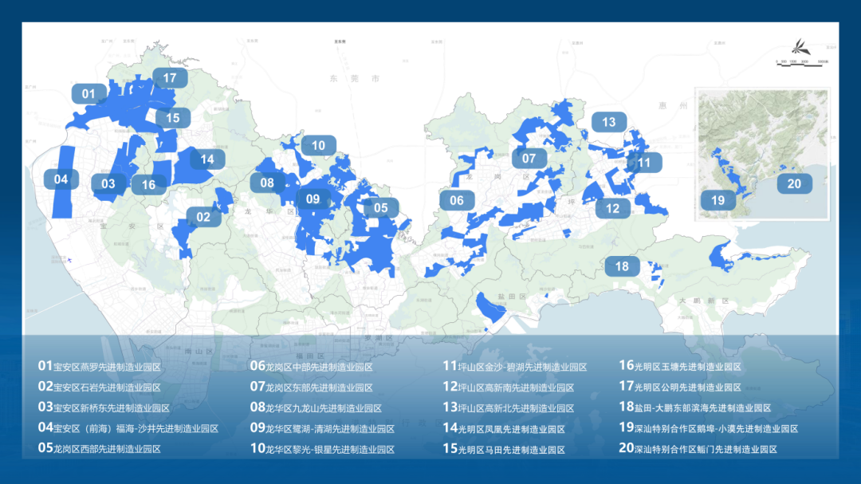The image size is (861, 484).
Task: Click the 05 marker on the map
Action: pyautogui.click(x=381, y=208)
